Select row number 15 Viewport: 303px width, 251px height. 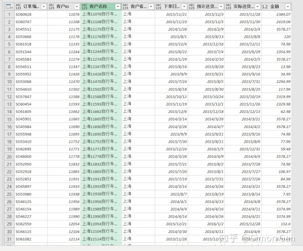pyautogui.click(x=9, y=119)
